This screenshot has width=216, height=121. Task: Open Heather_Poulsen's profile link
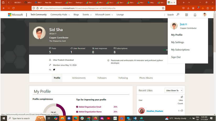click(x=155, y=111)
